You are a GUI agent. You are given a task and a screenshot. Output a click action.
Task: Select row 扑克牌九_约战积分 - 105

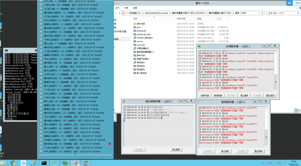tap(75, 140)
